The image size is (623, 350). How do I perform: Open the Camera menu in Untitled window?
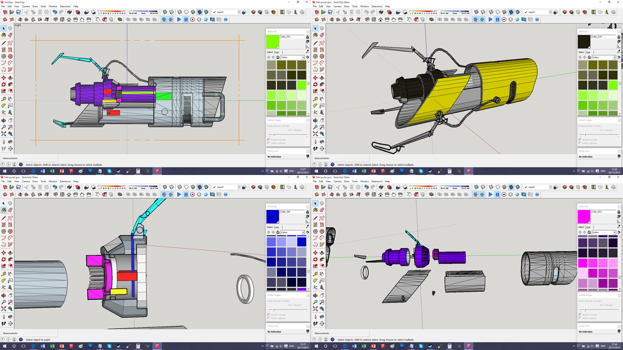coord(26,6)
